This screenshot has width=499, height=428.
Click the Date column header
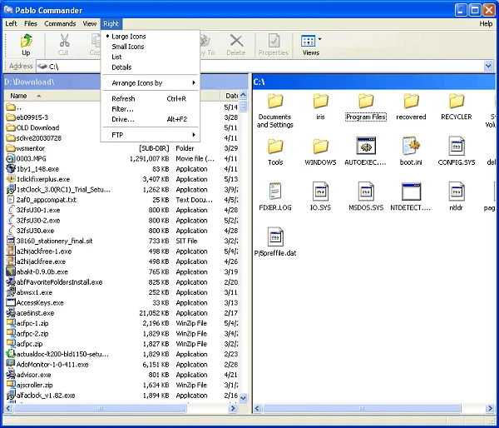point(230,96)
